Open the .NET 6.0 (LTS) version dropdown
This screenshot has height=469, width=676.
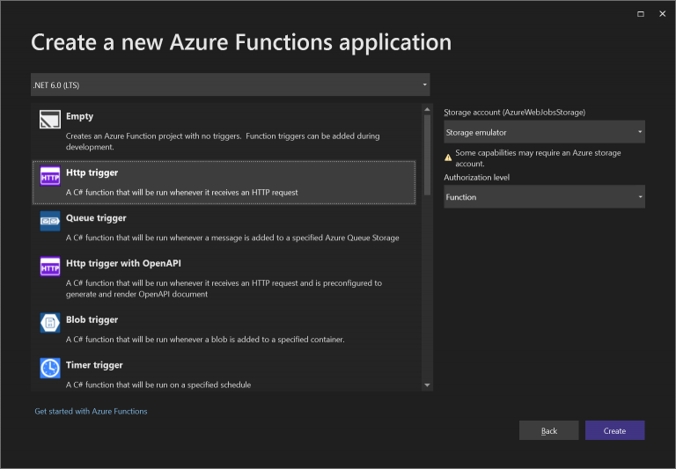click(x=231, y=85)
